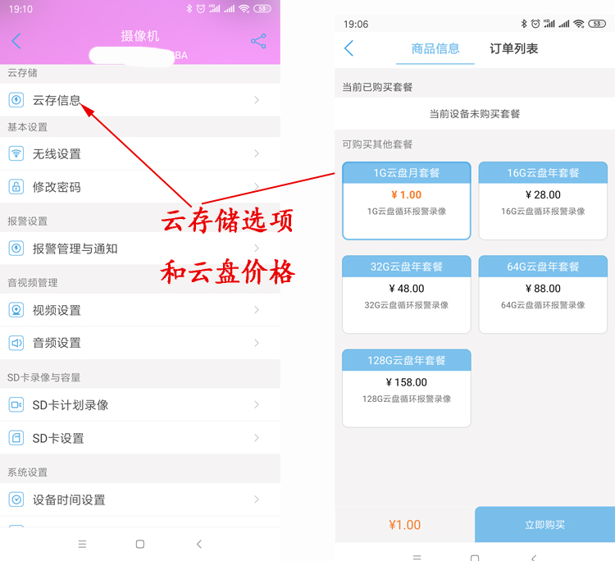This screenshot has height=561, width=615.
Task: Tap the clock icon for 设备时间设置
Action: pyautogui.click(x=16, y=499)
